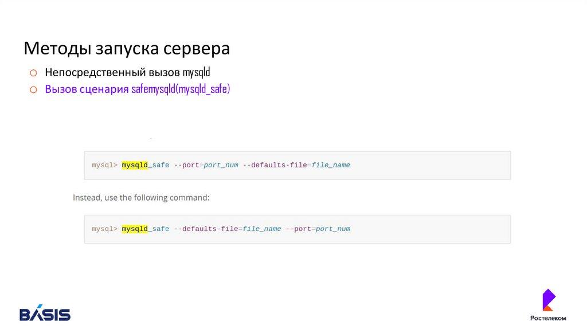Click the "Ростелеком" caption under the logo
This screenshot has width=587, height=329.
(x=548, y=318)
